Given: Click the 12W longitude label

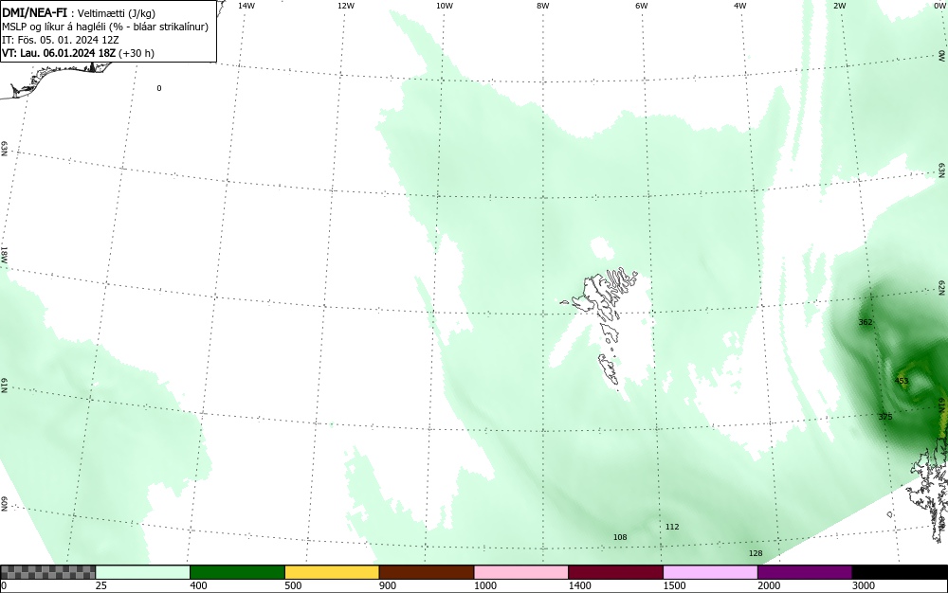Looking at the screenshot, I should click(345, 6).
